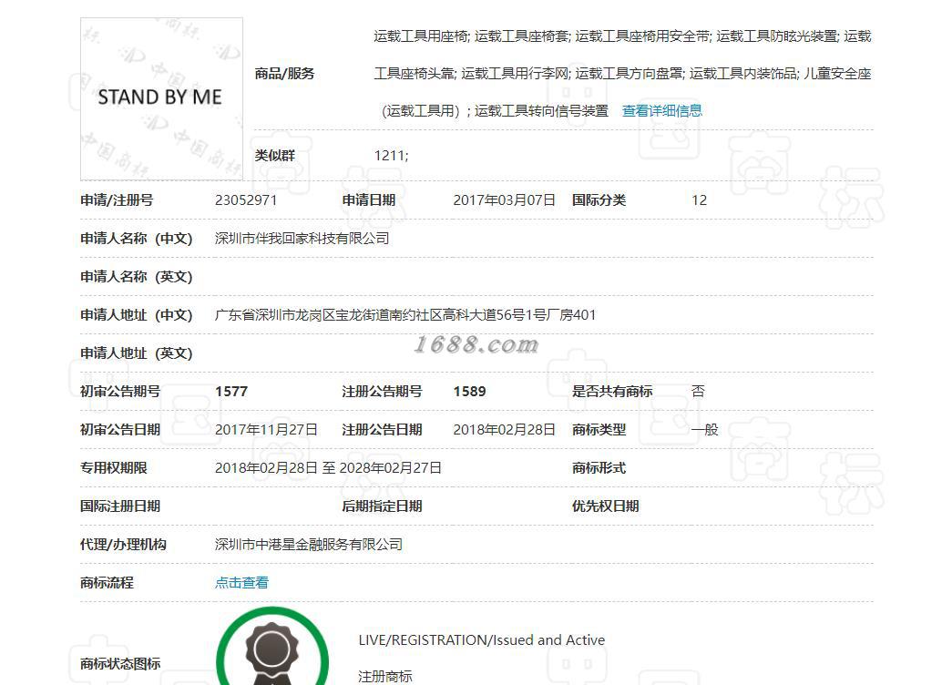Click the 申请人地址（中文） label

coord(137,315)
